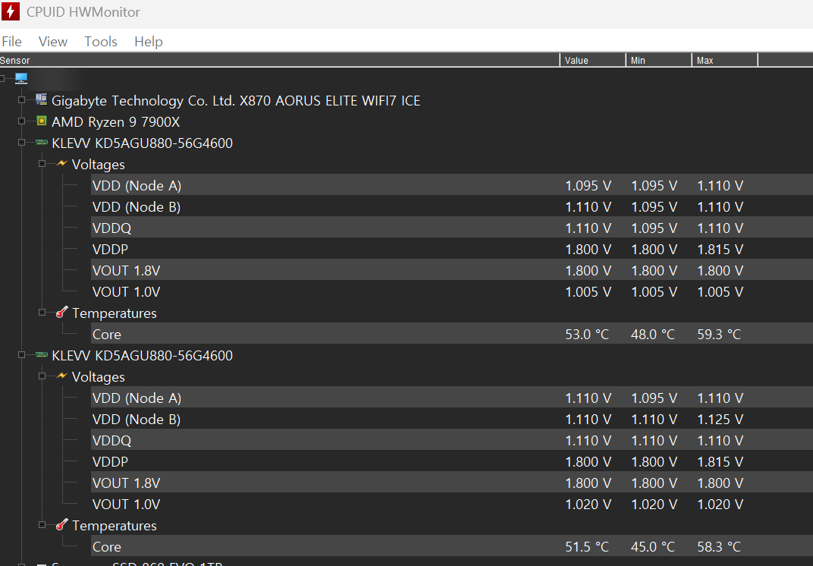The image size is (813, 566).
Task: Open the File menu
Action: pos(11,42)
